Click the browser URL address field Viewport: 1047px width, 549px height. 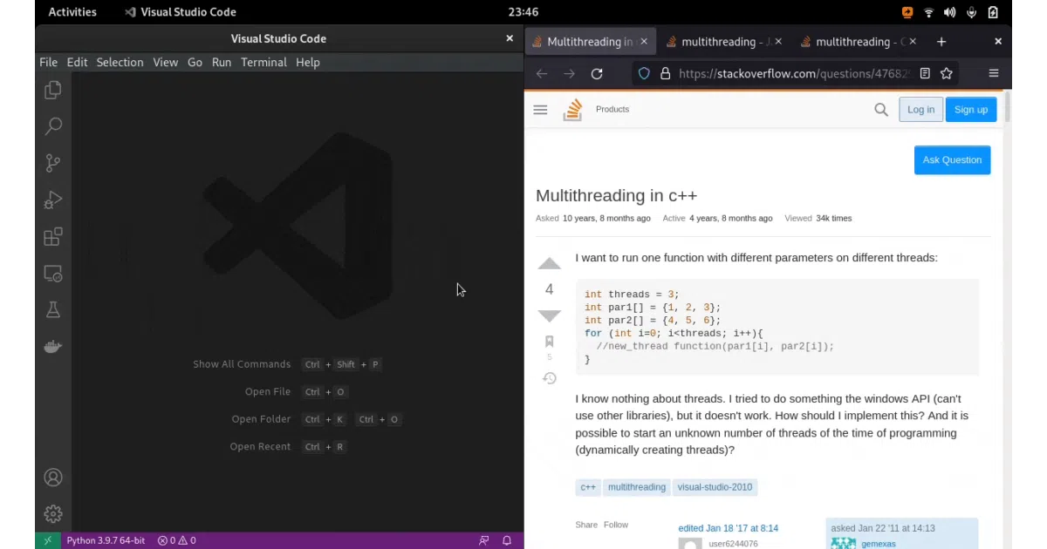click(794, 73)
